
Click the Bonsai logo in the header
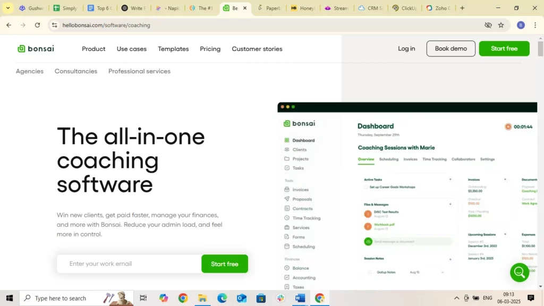36,49
